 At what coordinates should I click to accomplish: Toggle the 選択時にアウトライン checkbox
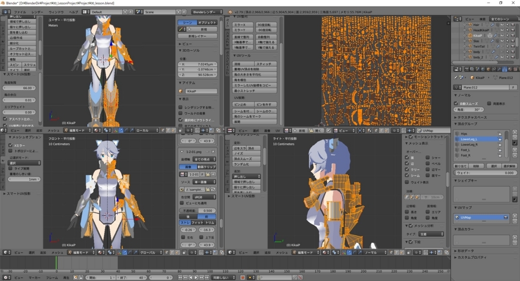[181, 119]
